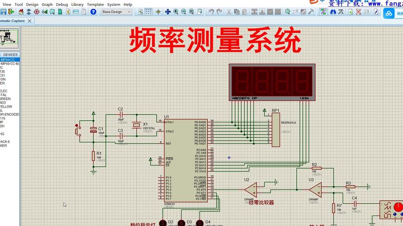Open Bill of Materials dollar icon

68,12
